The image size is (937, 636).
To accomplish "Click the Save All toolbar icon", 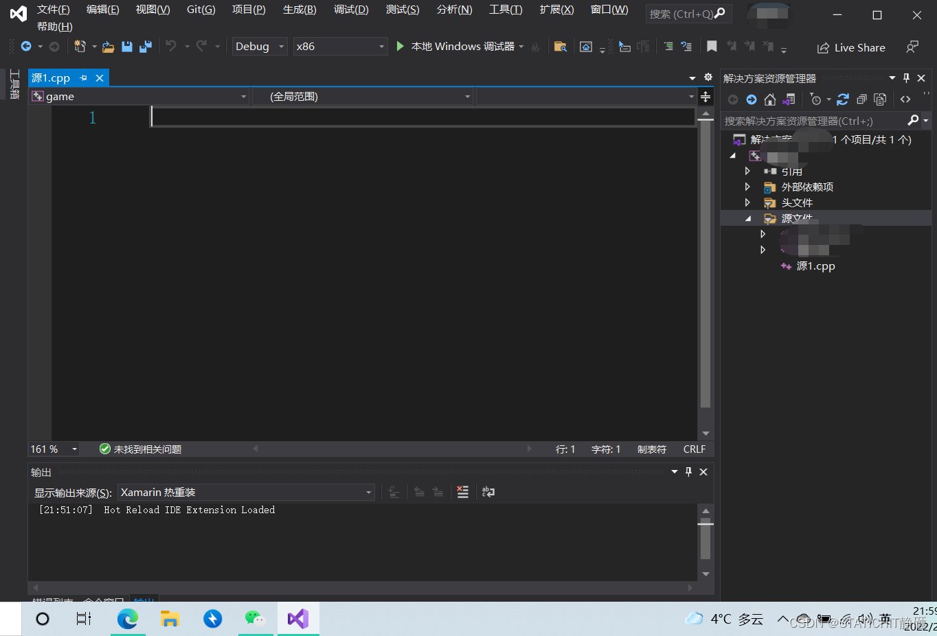I will pos(145,47).
